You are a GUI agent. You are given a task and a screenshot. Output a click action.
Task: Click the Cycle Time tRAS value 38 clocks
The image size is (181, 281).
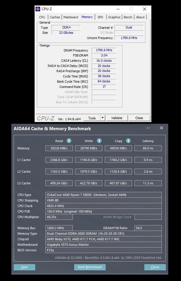pyautogui.click(x=104, y=76)
